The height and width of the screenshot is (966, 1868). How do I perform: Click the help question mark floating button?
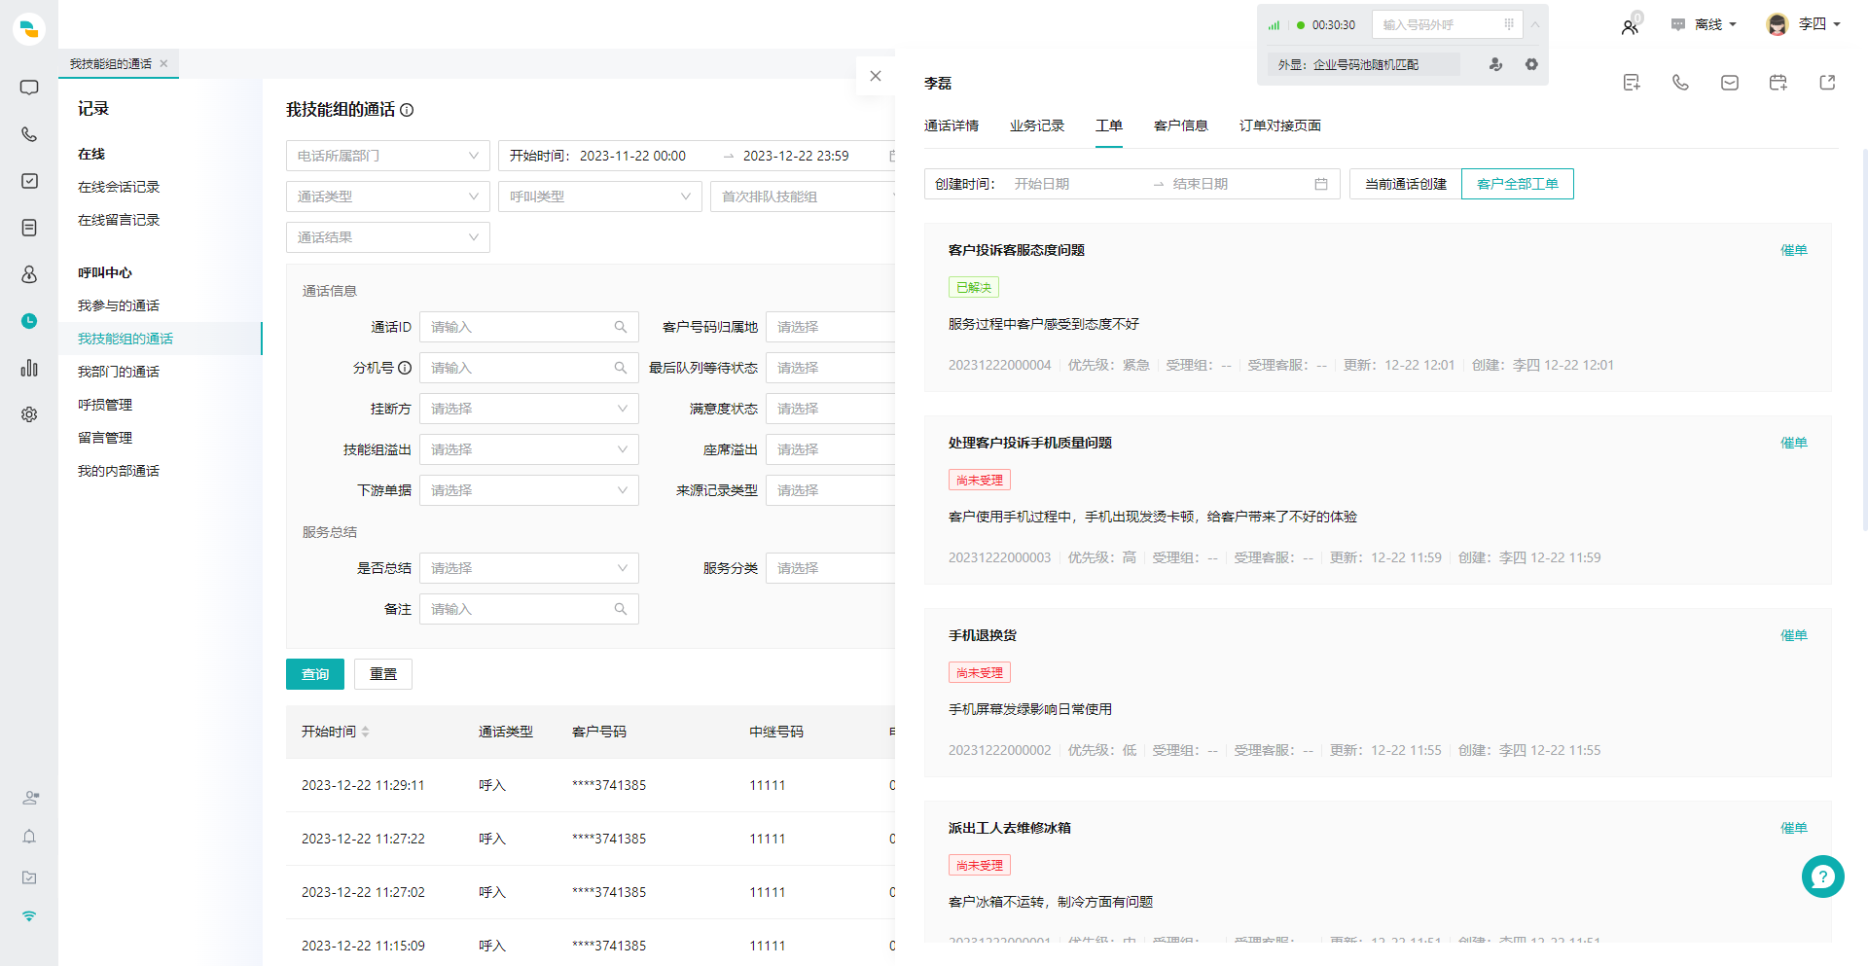(1822, 877)
